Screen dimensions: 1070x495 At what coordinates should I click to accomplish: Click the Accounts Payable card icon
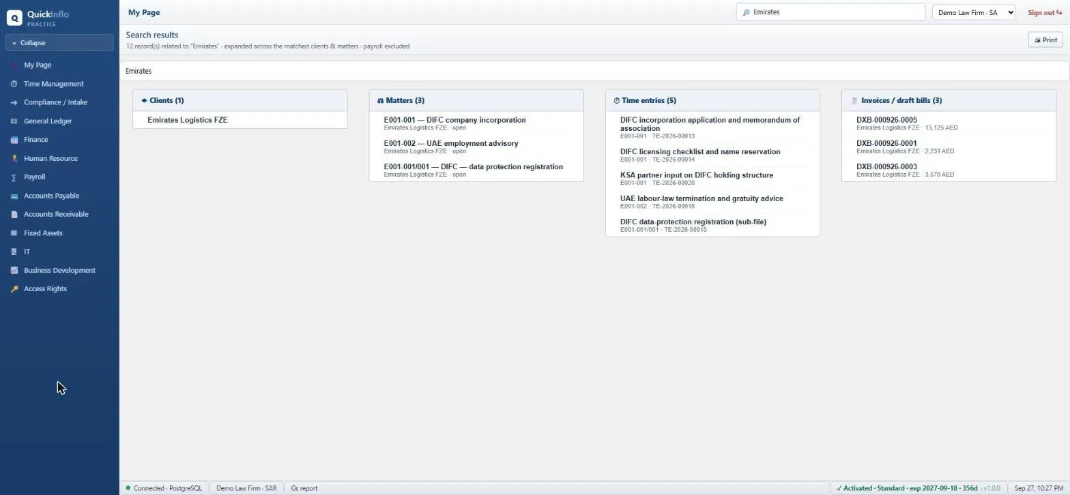(14, 196)
